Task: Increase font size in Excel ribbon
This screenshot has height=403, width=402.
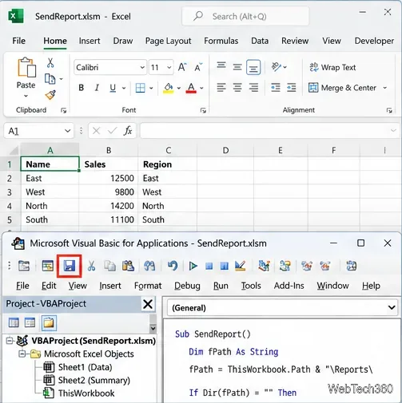Action: [x=182, y=67]
